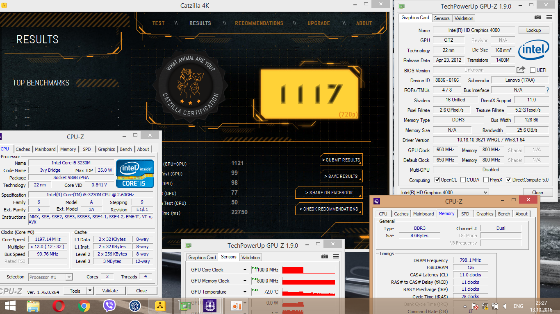Open File Explorer from the taskbar
This screenshot has width=560, height=314.
[x=33, y=306]
